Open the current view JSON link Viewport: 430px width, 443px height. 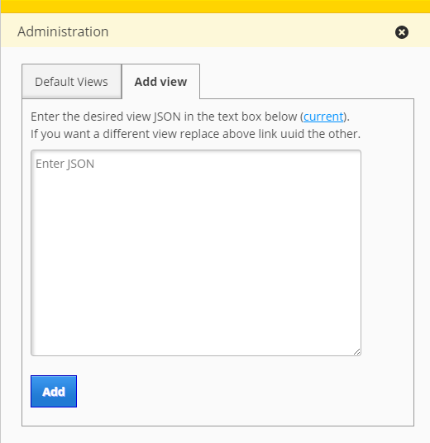[x=323, y=117]
